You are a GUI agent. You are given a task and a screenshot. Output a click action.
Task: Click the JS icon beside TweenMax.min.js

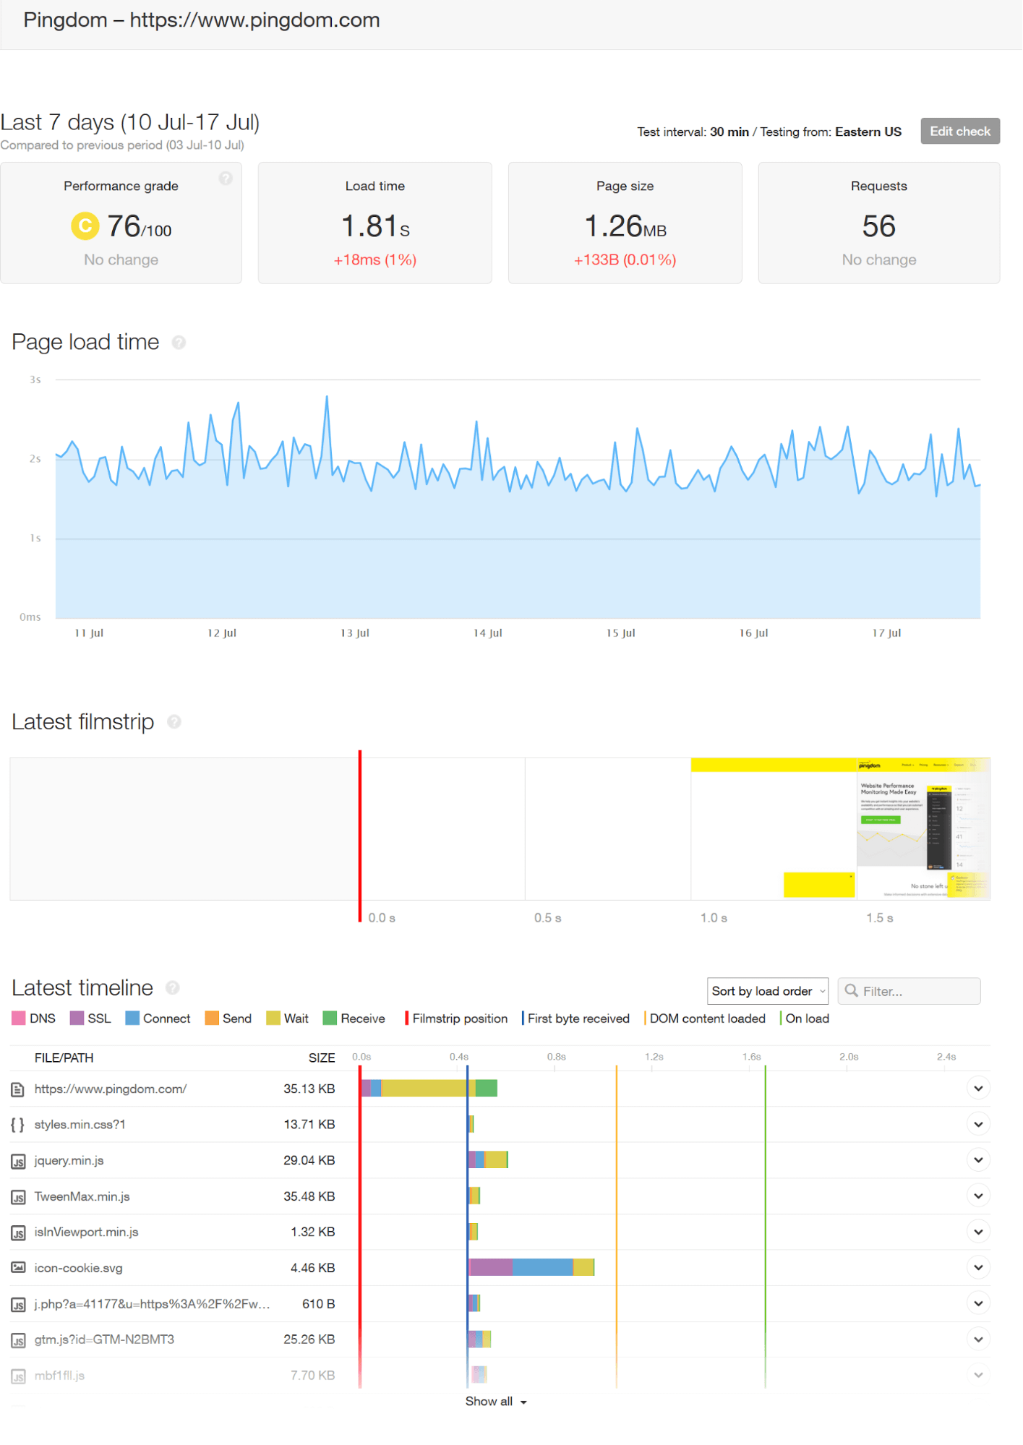pos(18,1198)
